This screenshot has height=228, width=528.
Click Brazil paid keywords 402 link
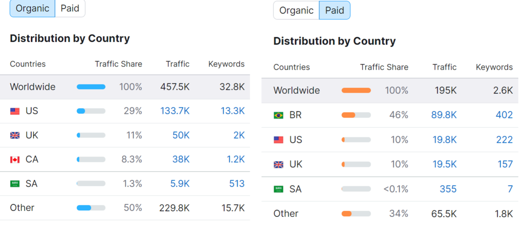coord(504,115)
